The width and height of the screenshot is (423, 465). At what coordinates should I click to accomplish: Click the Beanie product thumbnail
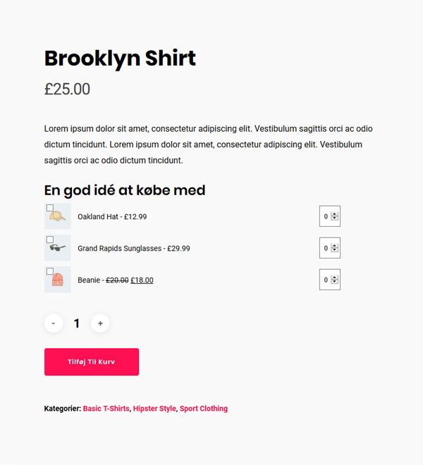(x=58, y=280)
